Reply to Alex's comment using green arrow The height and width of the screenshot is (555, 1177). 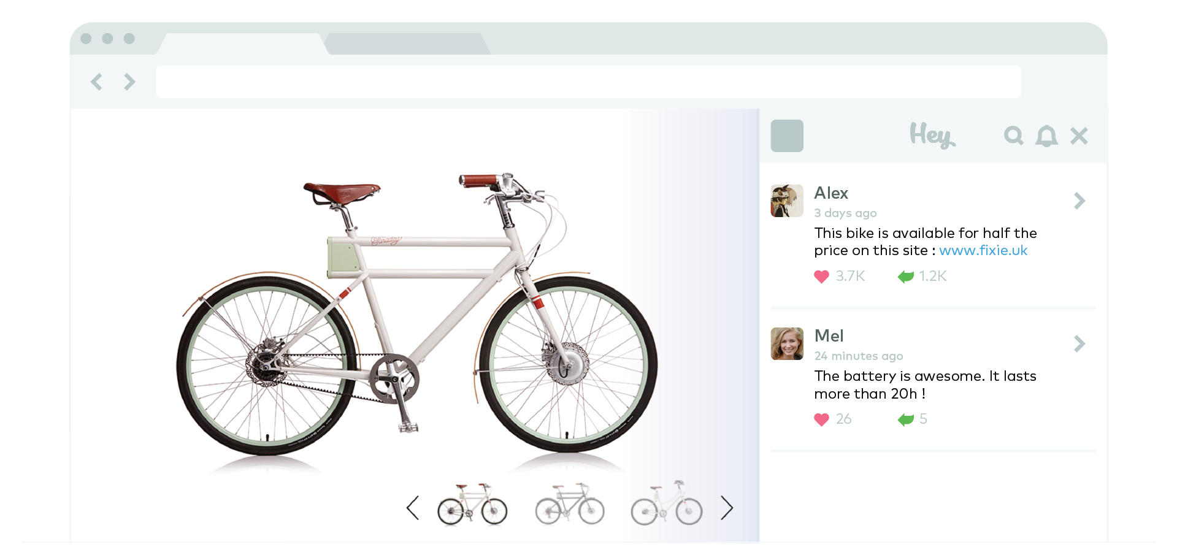click(905, 277)
